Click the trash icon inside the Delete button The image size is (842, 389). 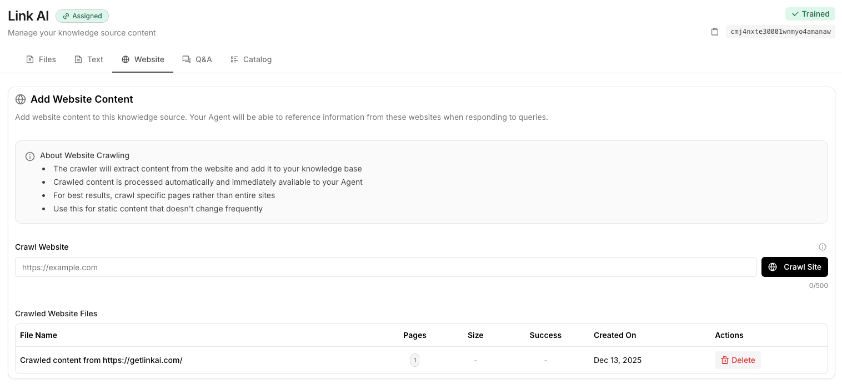pyautogui.click(x=725, y=360)
